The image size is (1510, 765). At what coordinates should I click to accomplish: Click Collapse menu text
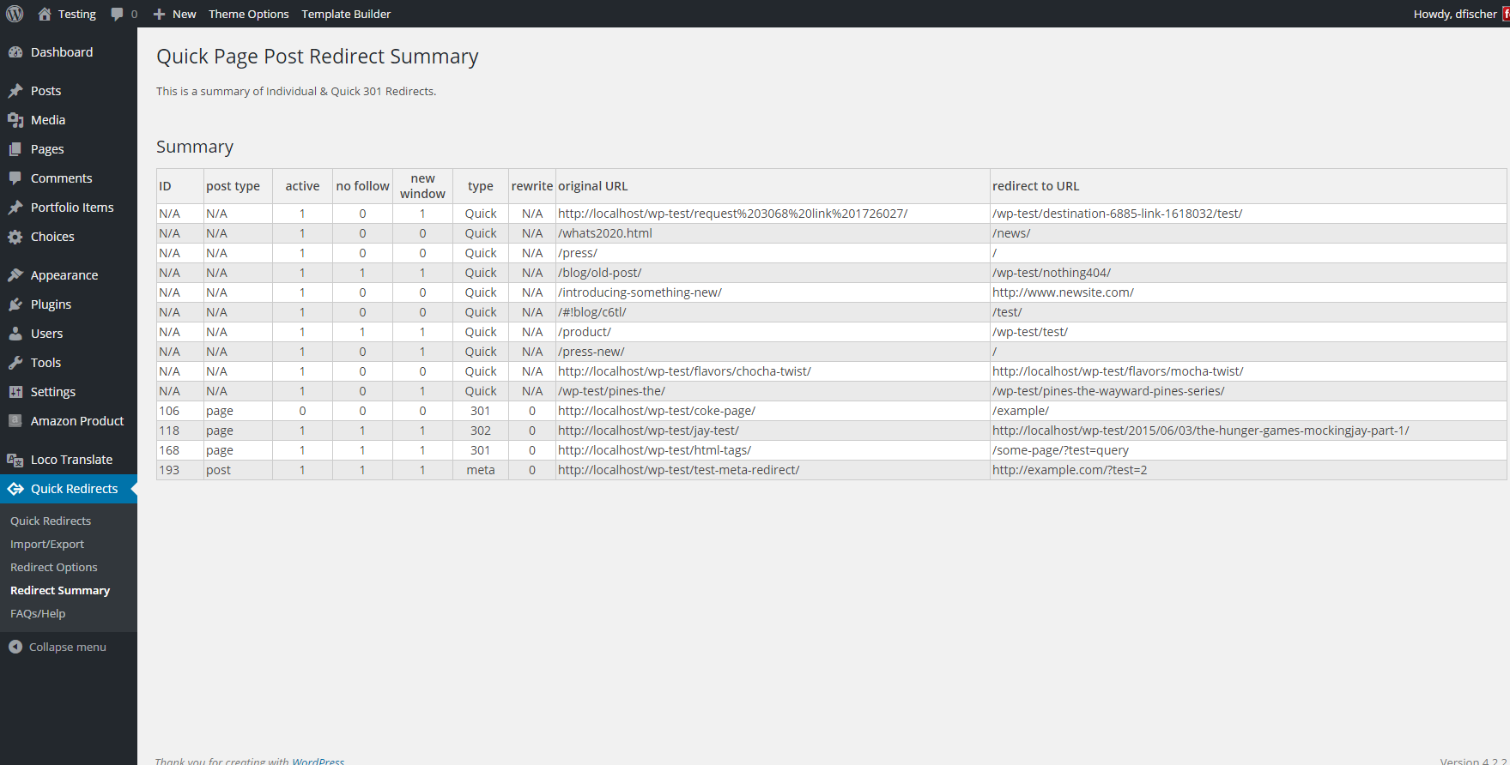click(x=68, y=647)
